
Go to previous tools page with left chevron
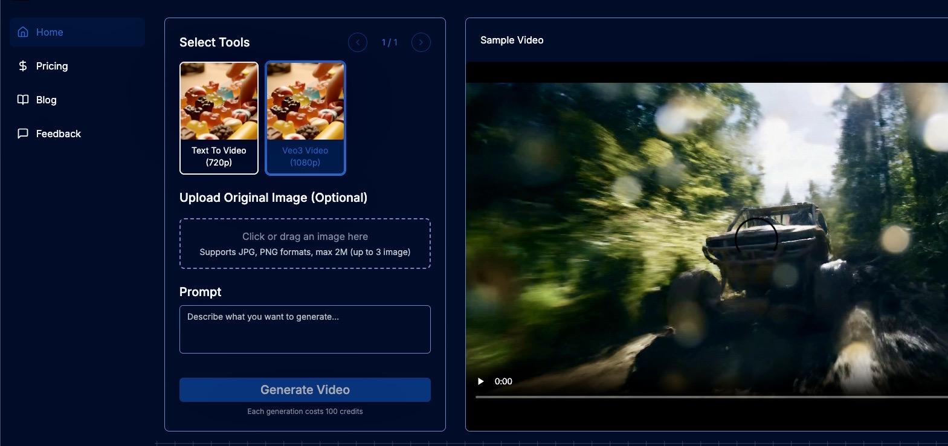pyautogui.click(x=358, y=42)
